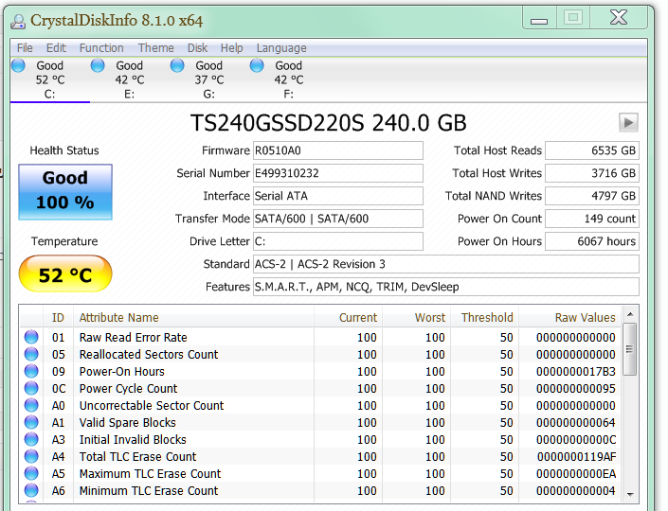Click the F: drive blue status orb
The width and height of the screenshot is (668, 511).
(257, 65)
